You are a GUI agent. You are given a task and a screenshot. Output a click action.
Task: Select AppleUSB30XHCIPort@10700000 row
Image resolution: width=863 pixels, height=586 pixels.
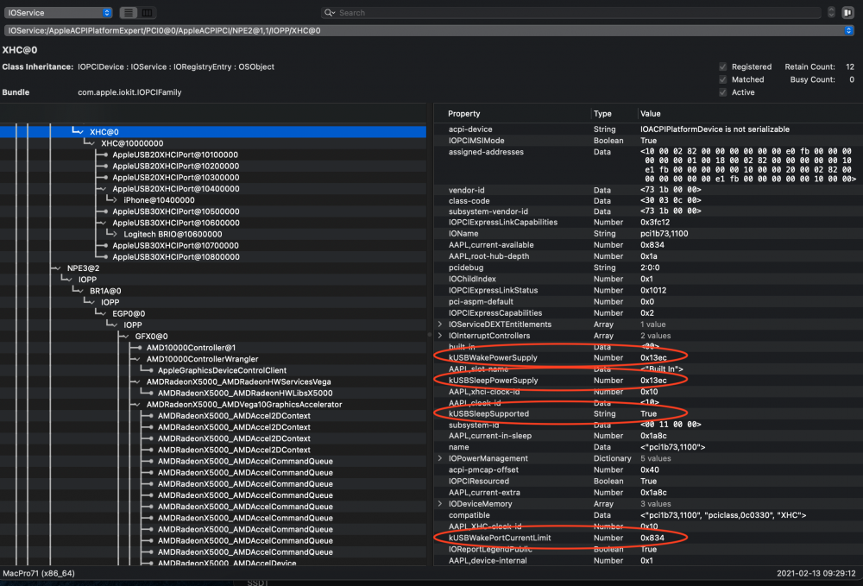pos(213,246)
